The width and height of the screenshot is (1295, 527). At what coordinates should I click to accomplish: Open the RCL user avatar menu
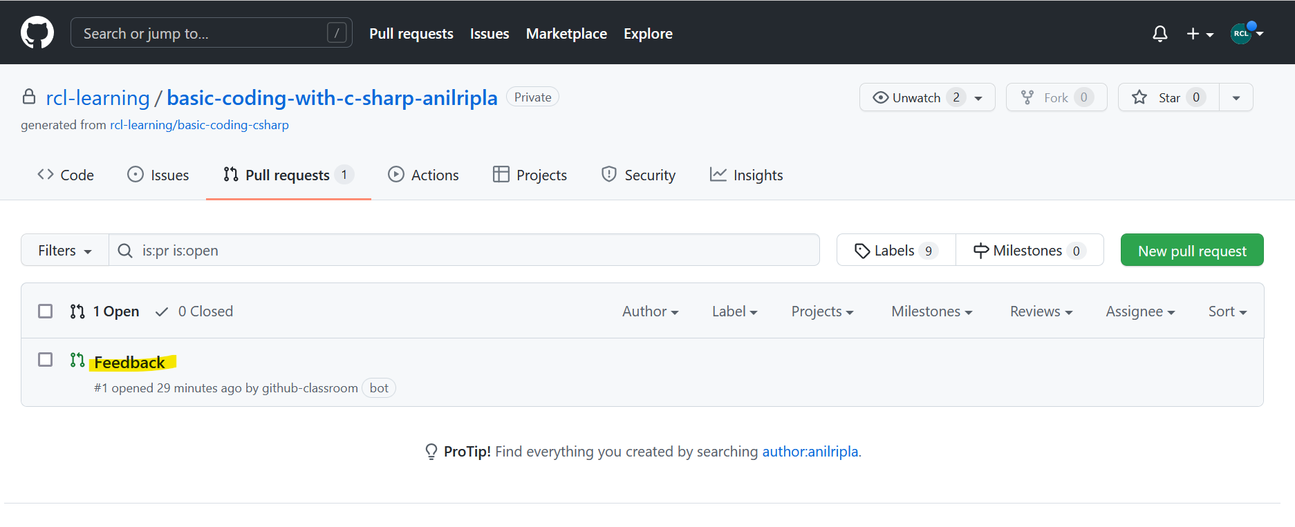1247,32
